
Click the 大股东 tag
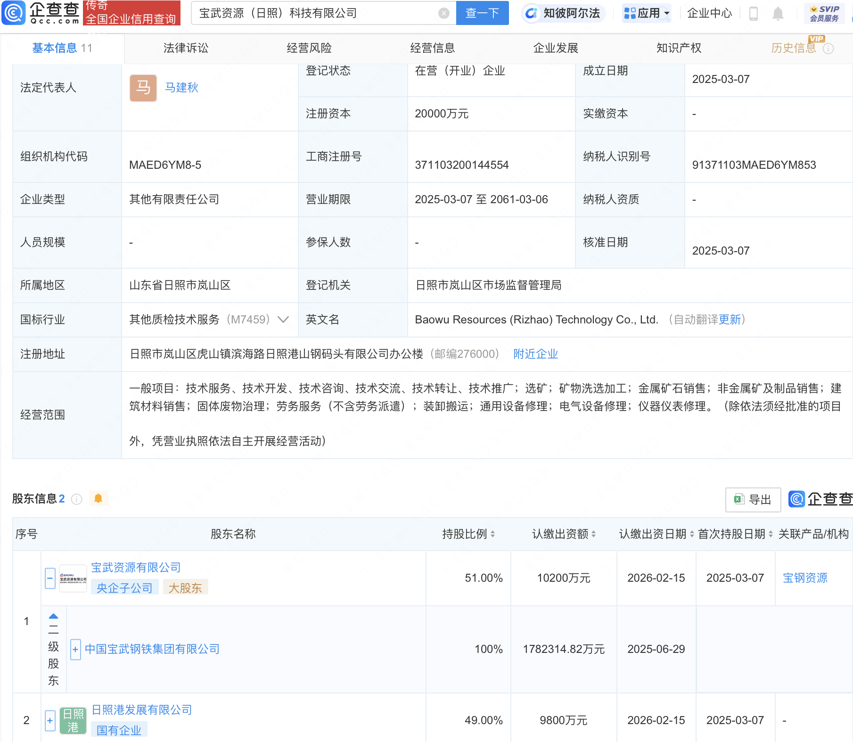tap(185, 588)
